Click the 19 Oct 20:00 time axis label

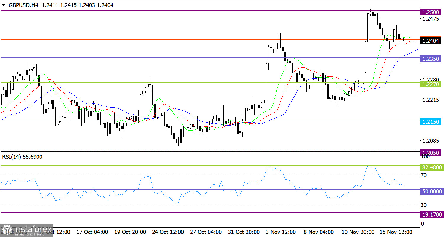click(x=130, y=232)
